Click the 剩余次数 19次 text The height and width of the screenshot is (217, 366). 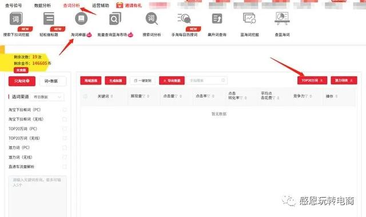tap(28, 57)
